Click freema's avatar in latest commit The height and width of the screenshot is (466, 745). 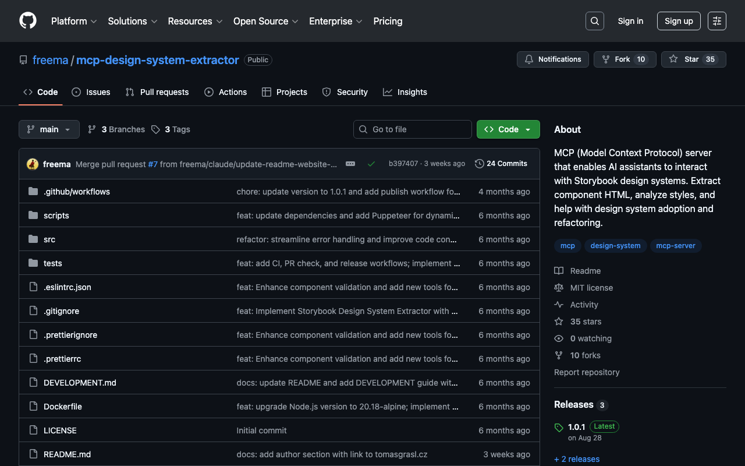coord(33,164)
